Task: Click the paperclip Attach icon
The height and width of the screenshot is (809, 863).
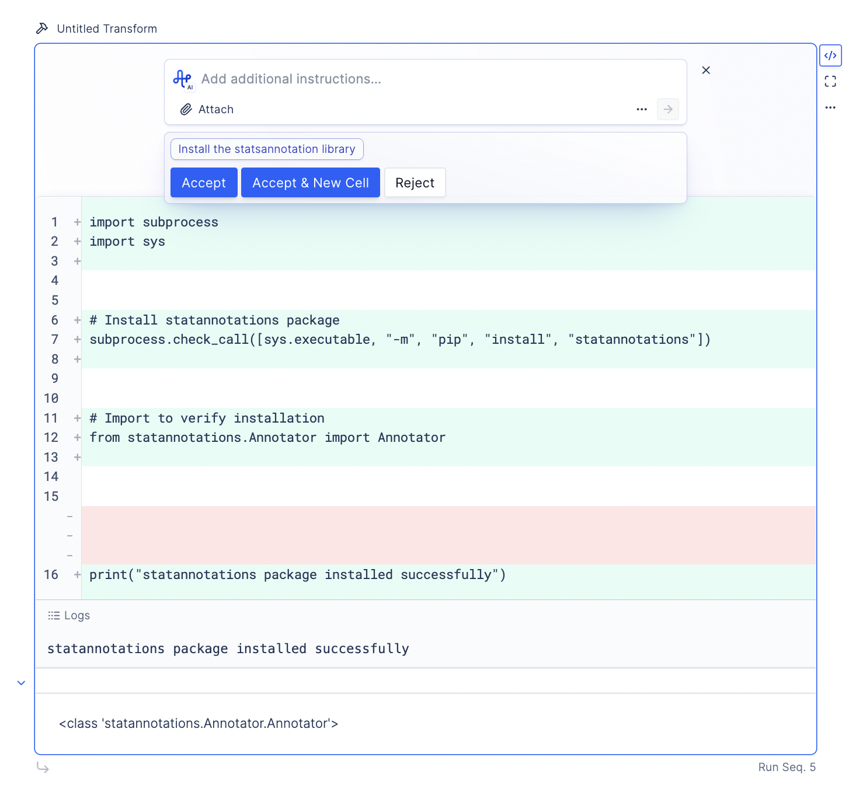Action: 186,109
